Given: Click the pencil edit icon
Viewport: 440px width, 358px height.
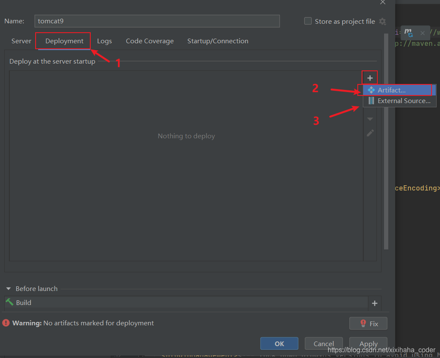Looking at the screenshot, I should (370, 133).
